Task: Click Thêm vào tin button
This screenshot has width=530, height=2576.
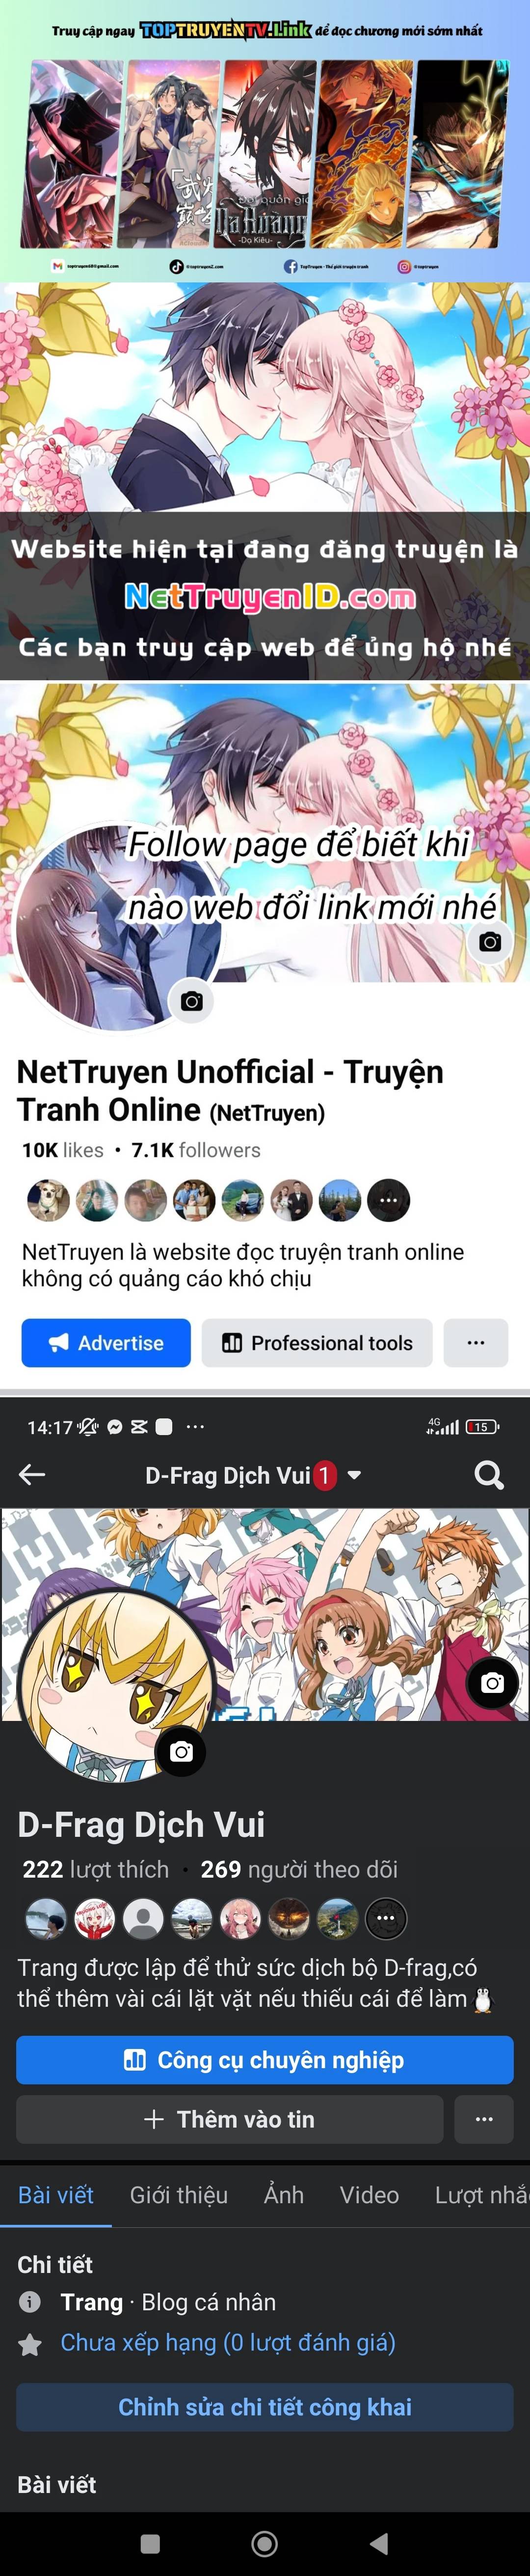Action: (x=230, y=2119)
